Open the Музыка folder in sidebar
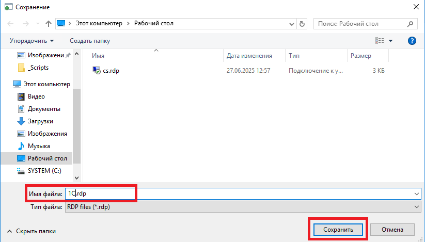 [39, 146]
